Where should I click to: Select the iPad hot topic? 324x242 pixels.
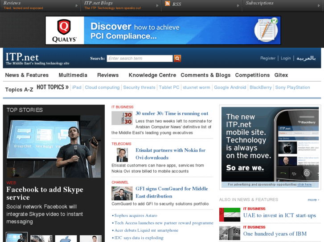pos(77,87)
